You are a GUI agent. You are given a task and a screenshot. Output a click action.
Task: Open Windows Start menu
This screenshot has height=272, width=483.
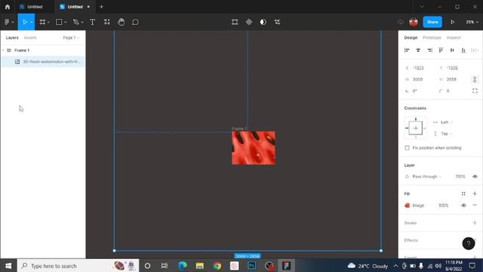(x=8, y=265)
